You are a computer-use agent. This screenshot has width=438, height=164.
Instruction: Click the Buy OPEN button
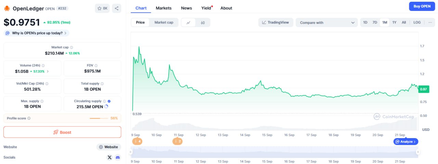(x=422, y=6)
